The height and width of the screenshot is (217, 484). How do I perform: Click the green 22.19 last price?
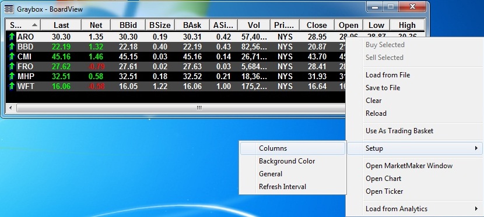[61, 47]
